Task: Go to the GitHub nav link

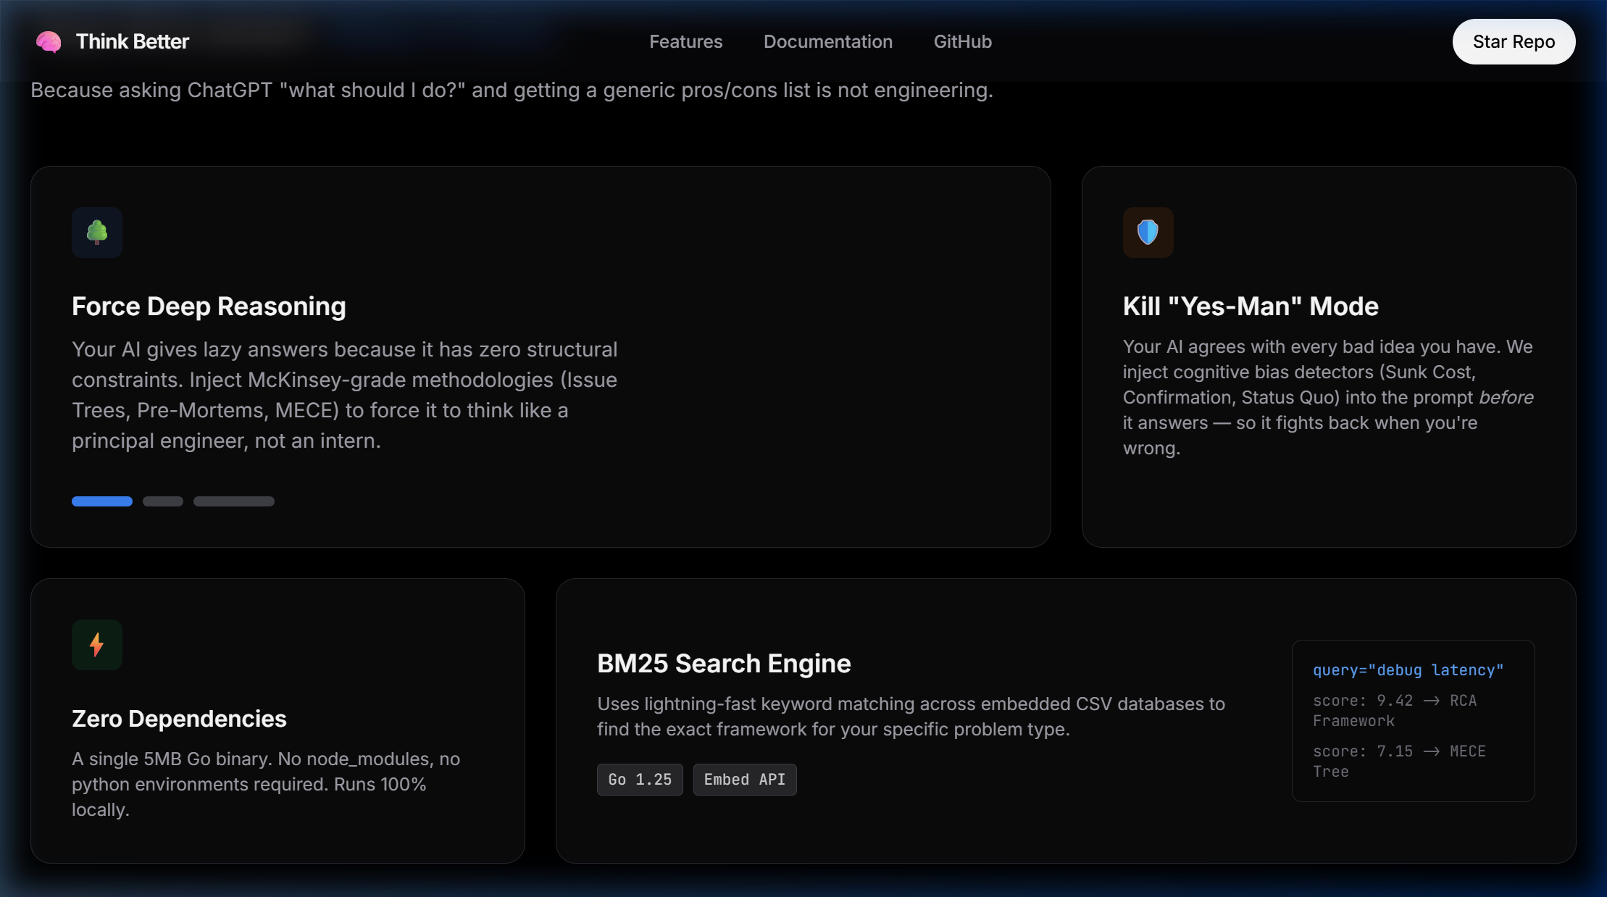Action: (x=962, y=42)
